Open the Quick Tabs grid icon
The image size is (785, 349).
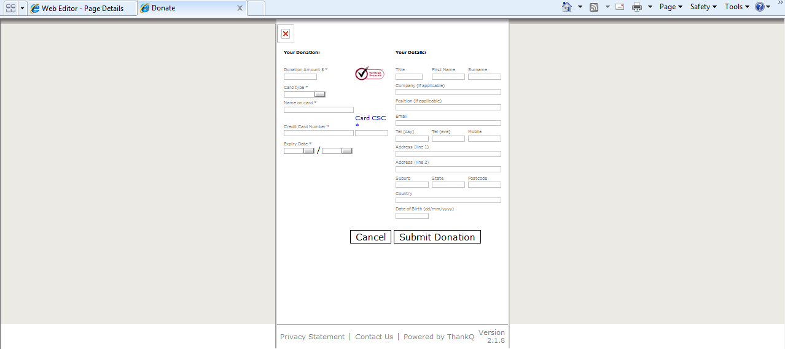(x=10, y=8)
